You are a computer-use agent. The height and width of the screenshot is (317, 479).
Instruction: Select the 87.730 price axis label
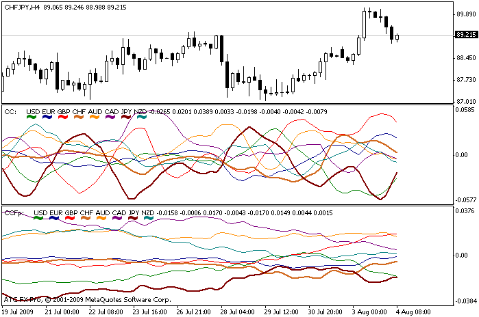(466, 79)
